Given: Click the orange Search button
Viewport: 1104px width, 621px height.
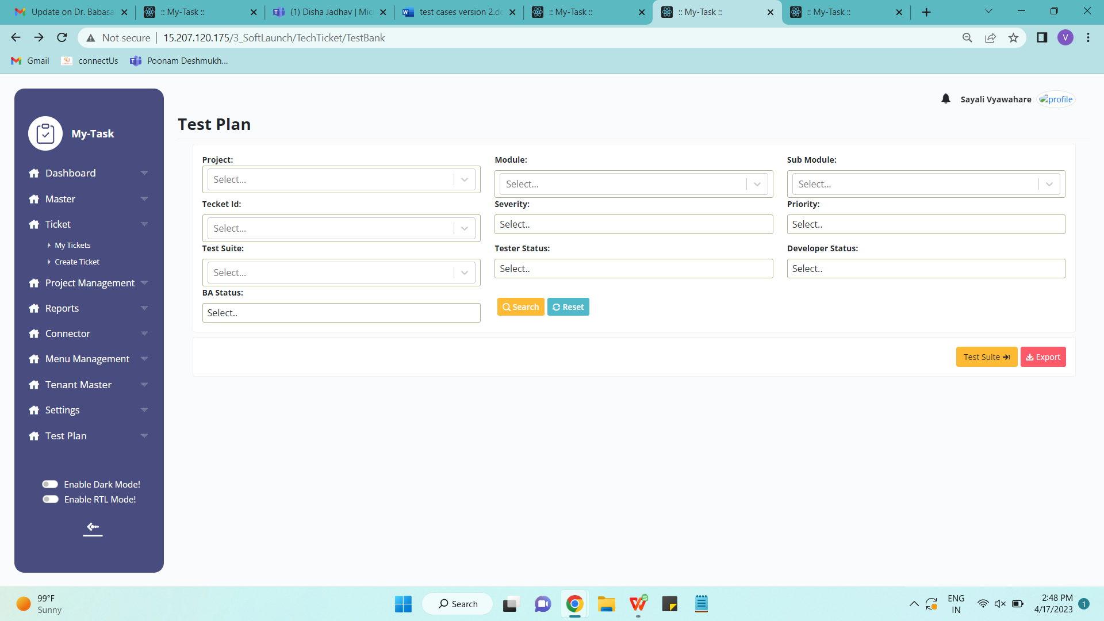Looking at the screenshot, I should pyautogui.click(x=520, y=307).
